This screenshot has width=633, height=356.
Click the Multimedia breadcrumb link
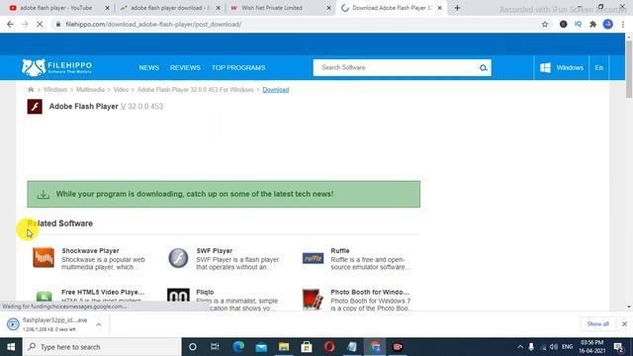(x=90, y=90)
